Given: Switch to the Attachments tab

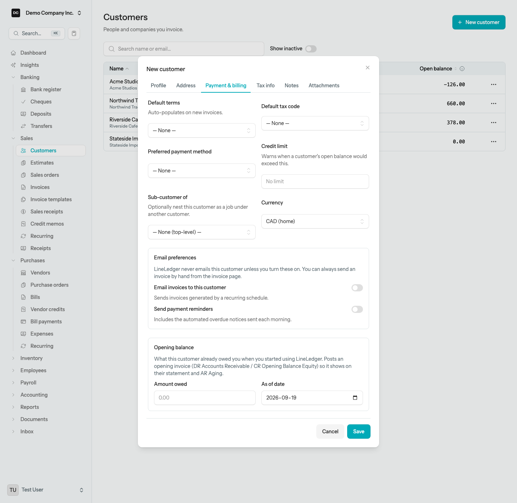Looking at the screenshot, I should click(324, 86).
